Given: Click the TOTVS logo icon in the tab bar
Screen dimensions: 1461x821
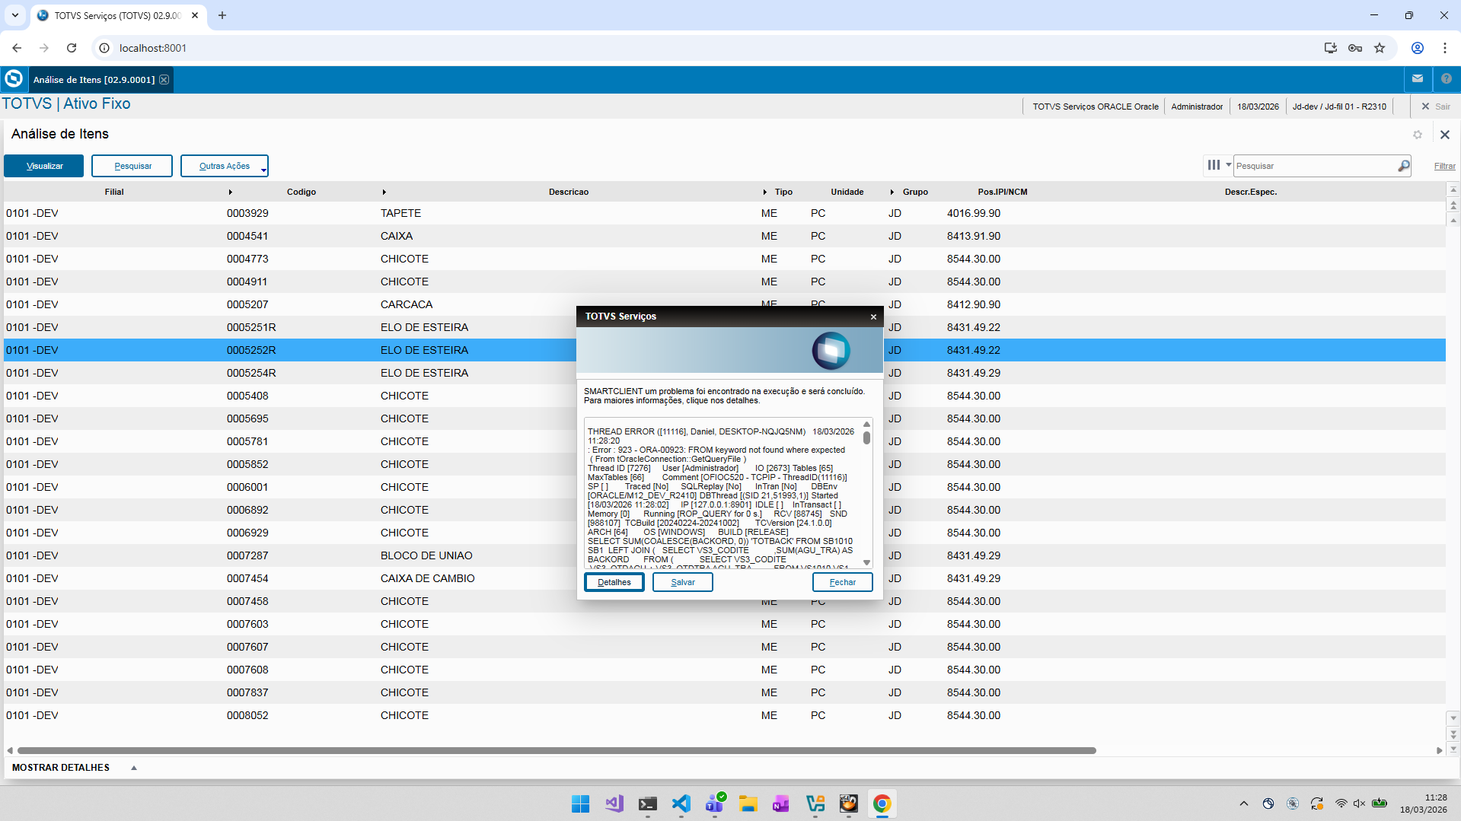Looking at the screenshot, I should [14, 79].
